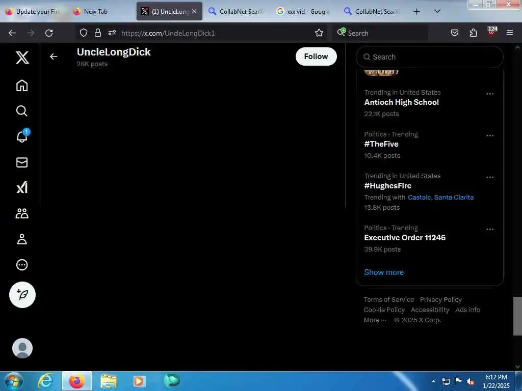Follow the UncleLongDick account
This screenshot has height=391, width=522.
tap(316, 56)
